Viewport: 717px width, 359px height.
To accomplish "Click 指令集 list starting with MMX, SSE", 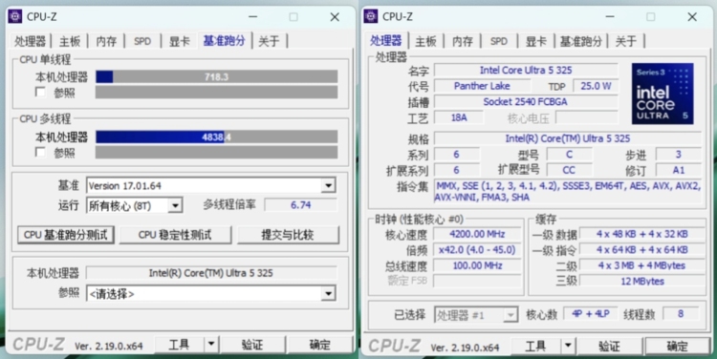I will pyautogui.click(x=568, y=191).
